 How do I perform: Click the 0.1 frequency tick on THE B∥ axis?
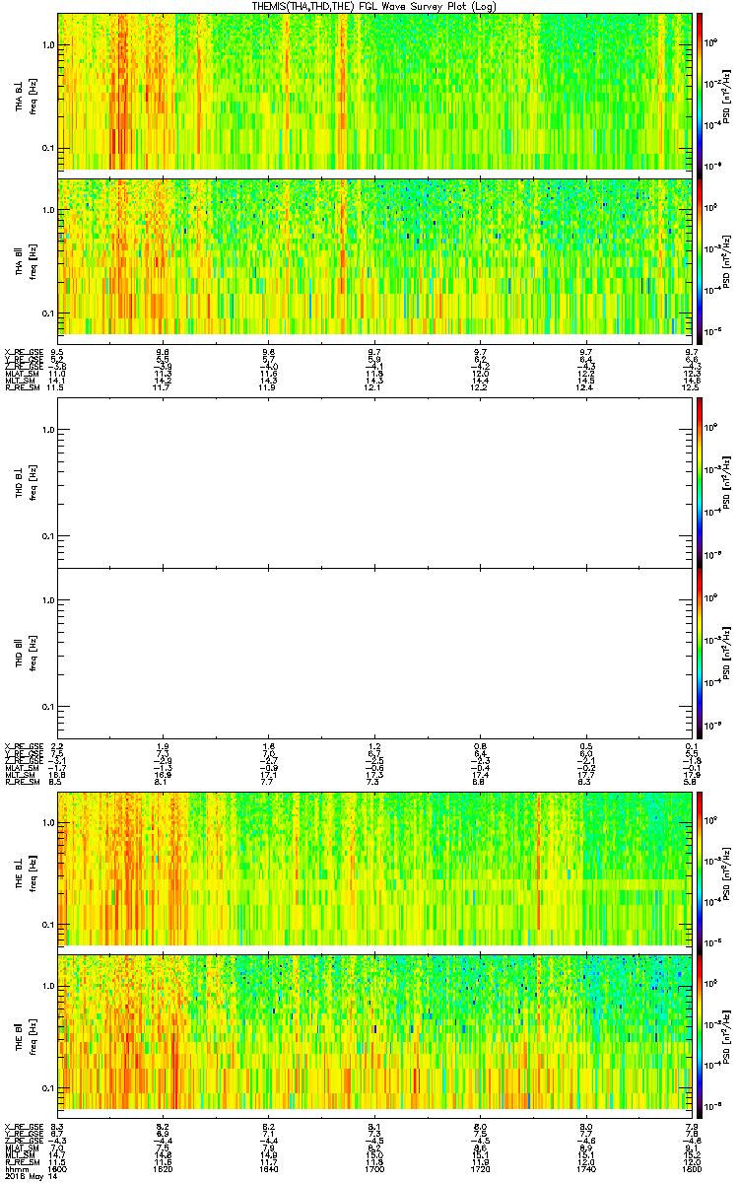pos(48,1089)
